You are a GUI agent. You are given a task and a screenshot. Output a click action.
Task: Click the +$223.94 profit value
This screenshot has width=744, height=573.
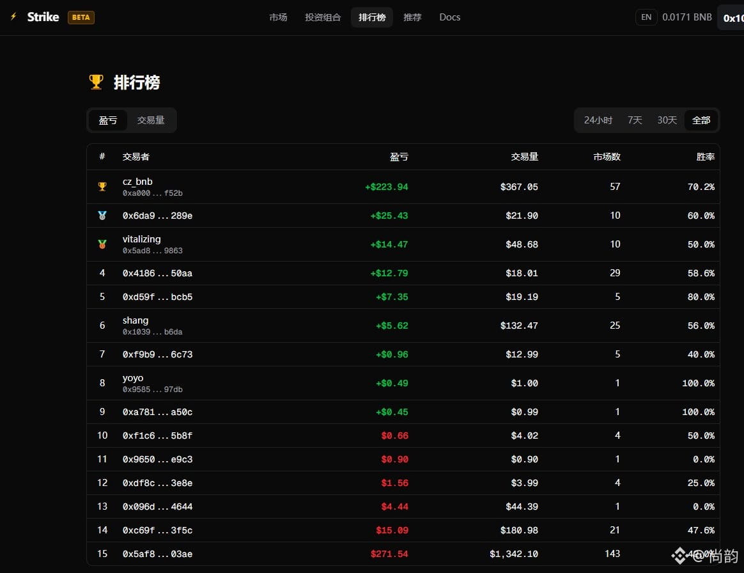(x=386, y=187)
